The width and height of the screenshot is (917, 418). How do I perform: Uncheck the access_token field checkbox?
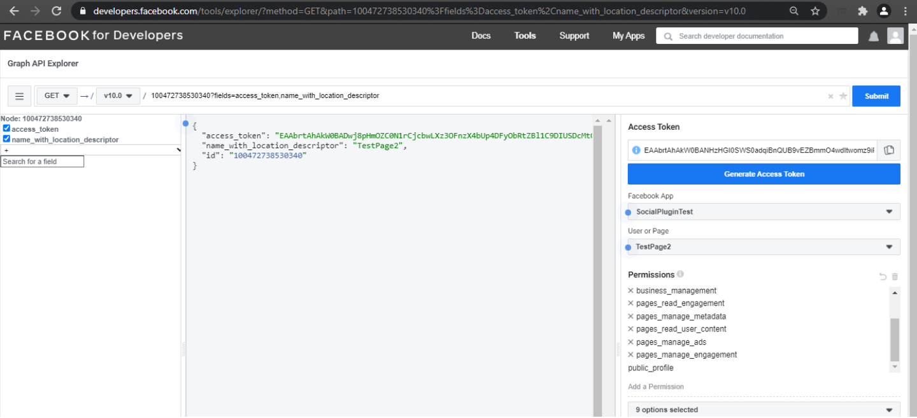click(x=6, y=129)
